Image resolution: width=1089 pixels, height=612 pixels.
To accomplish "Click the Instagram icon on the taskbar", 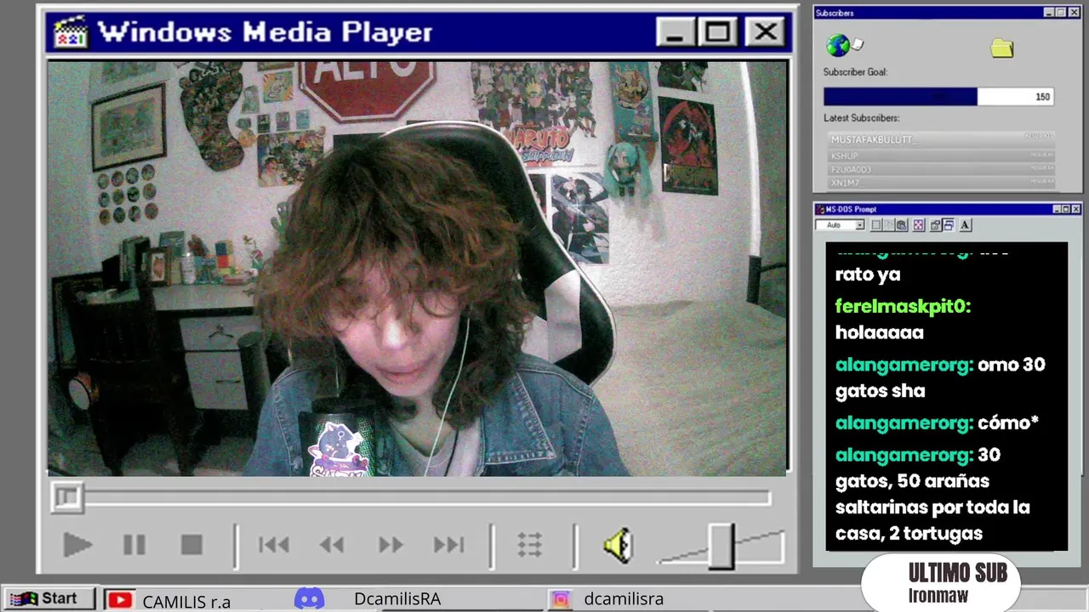I will pyautogui.click(x=561, y=599).
